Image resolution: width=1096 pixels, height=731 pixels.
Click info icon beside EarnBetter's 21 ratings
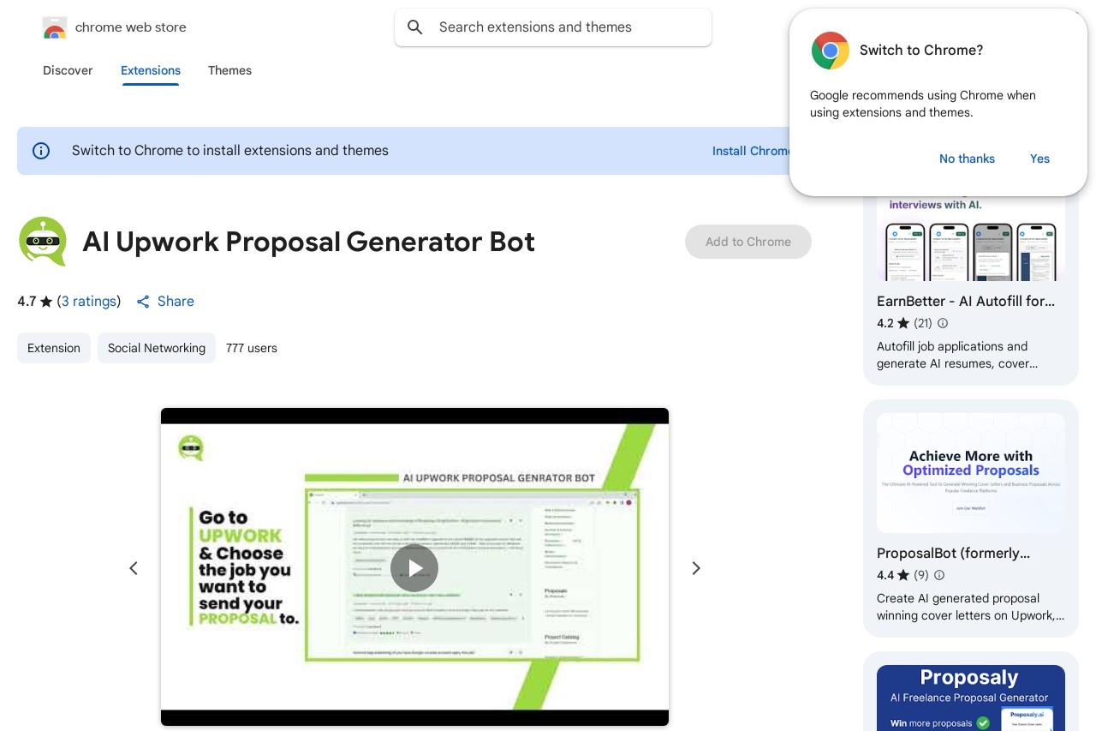tap(943, 323)
